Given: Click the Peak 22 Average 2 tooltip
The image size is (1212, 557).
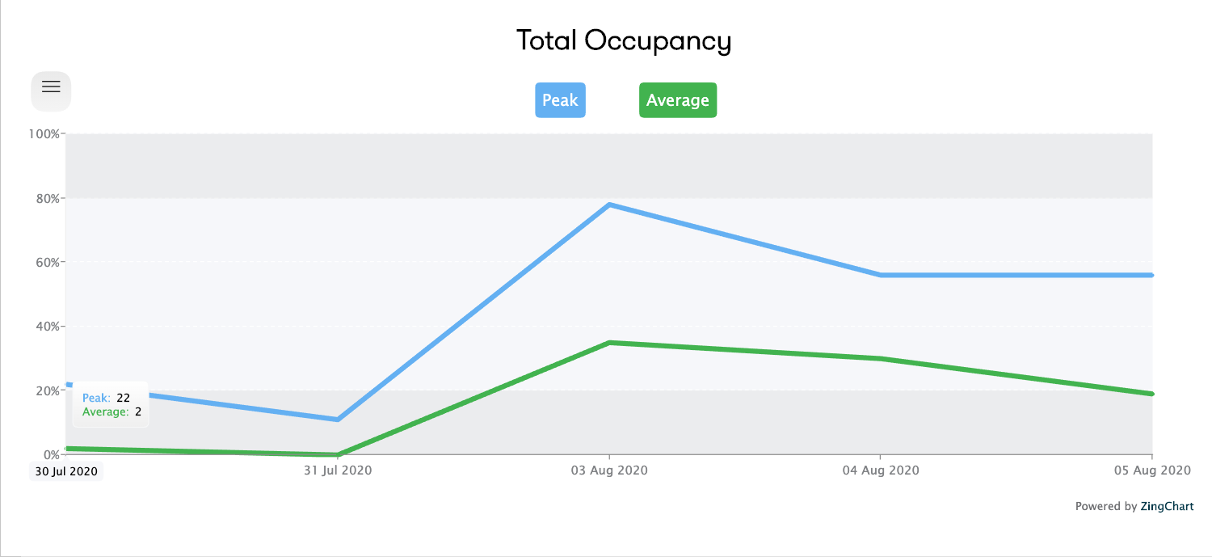Looking at the screenshot, I should pos(112,404).
